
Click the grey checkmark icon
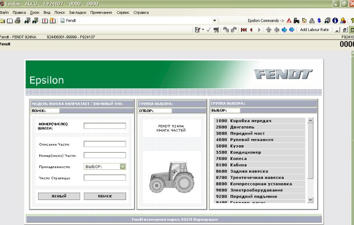click(x=209, y=30)
